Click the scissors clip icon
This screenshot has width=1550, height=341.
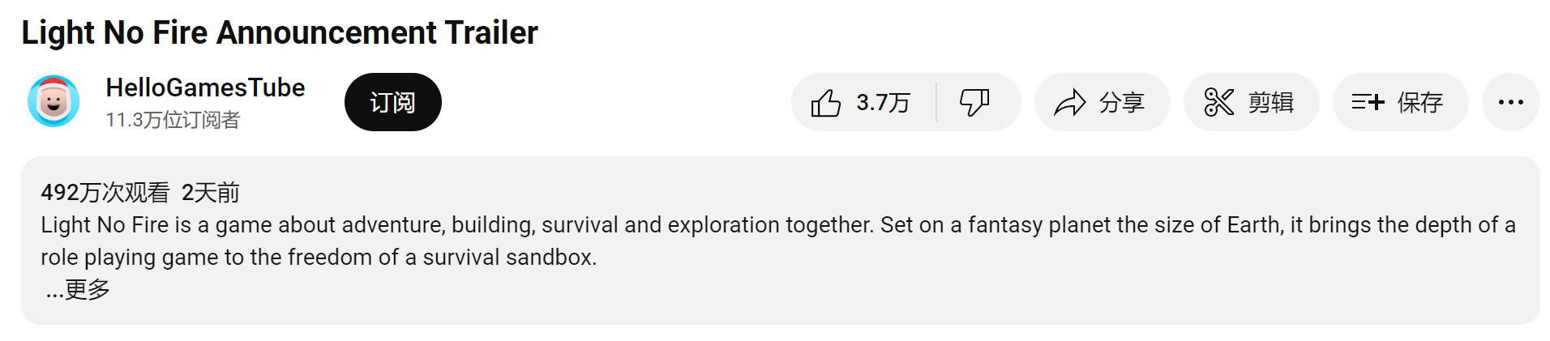[x=1218, y=103]
